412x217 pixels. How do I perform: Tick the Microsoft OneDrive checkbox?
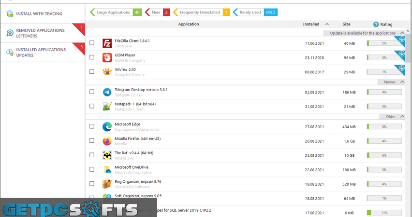pos(92,169)
